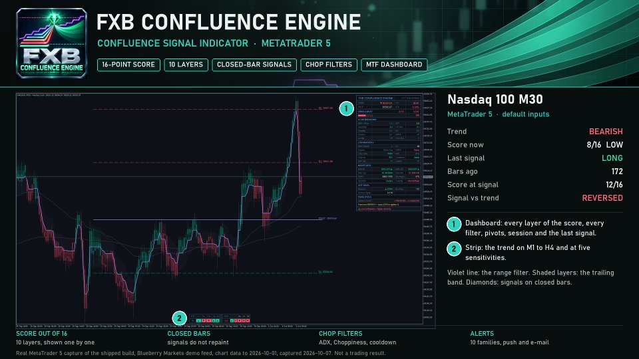Screen dimensions: 639x359
Task: Click the current price tag on price axis
Action: (428, 177)
